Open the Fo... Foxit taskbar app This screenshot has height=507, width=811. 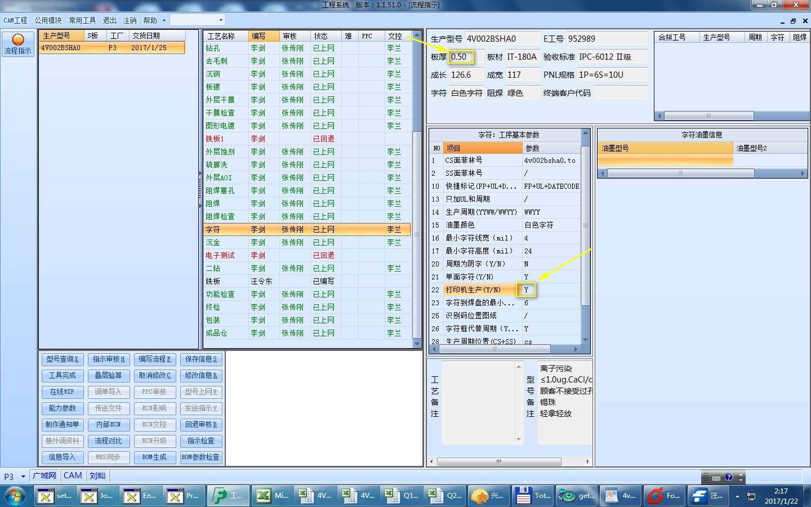[664, 496]
